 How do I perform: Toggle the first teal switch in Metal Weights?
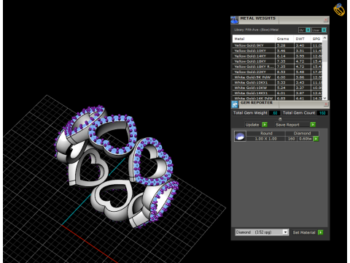[x=308, y=30]
